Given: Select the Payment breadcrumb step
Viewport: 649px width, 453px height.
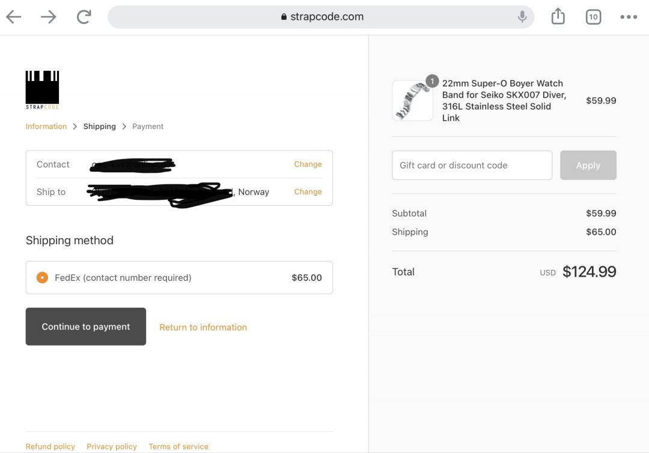Looking at the screenshot, I should (148, 127).
